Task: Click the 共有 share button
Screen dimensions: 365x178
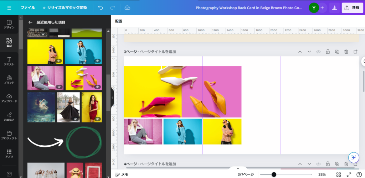Action: tap(352, 8)
